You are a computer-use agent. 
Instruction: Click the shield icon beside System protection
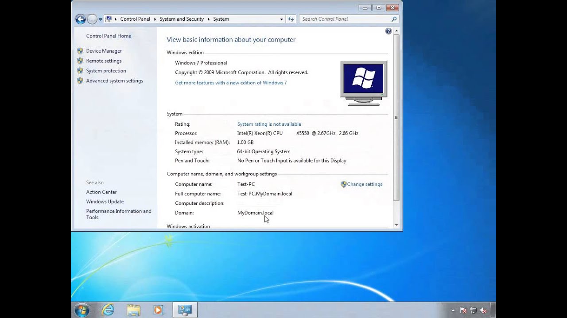pos(80,71)
